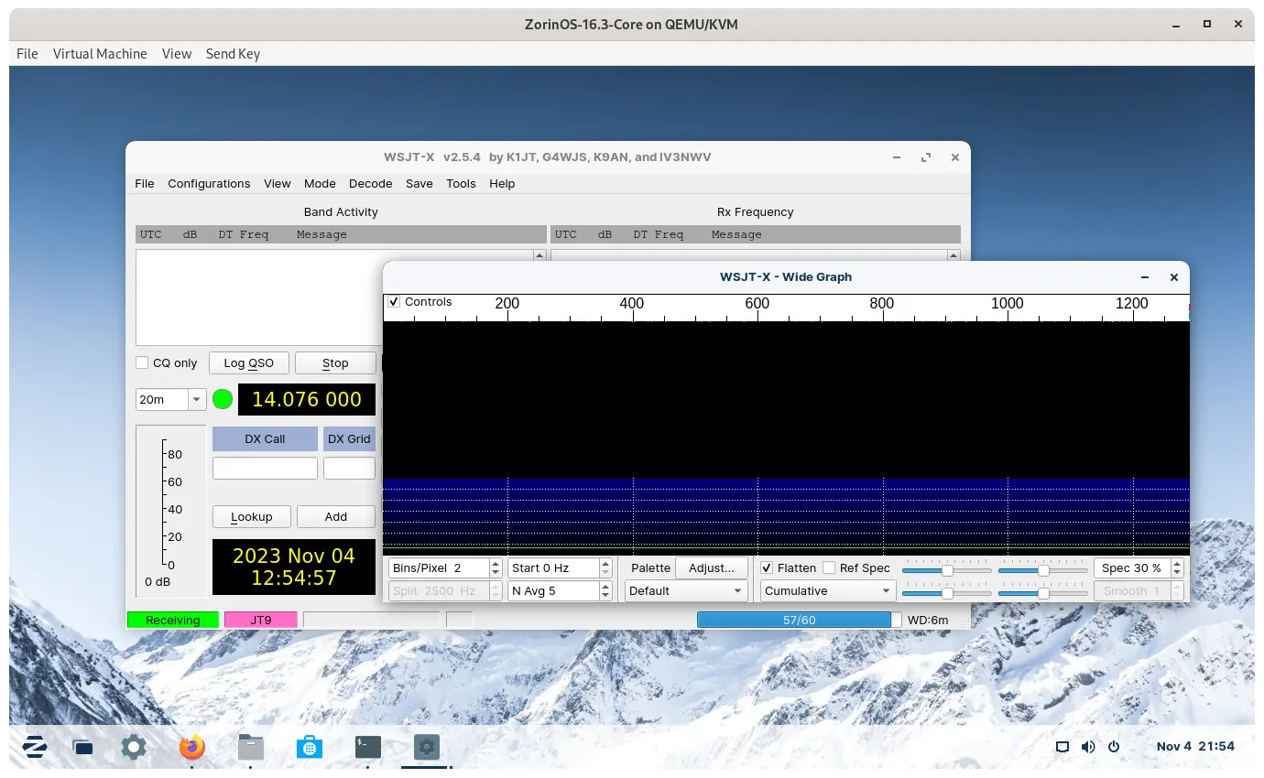
Task: Open the WSJT-X File menu
Action: [x=145, y=184]
